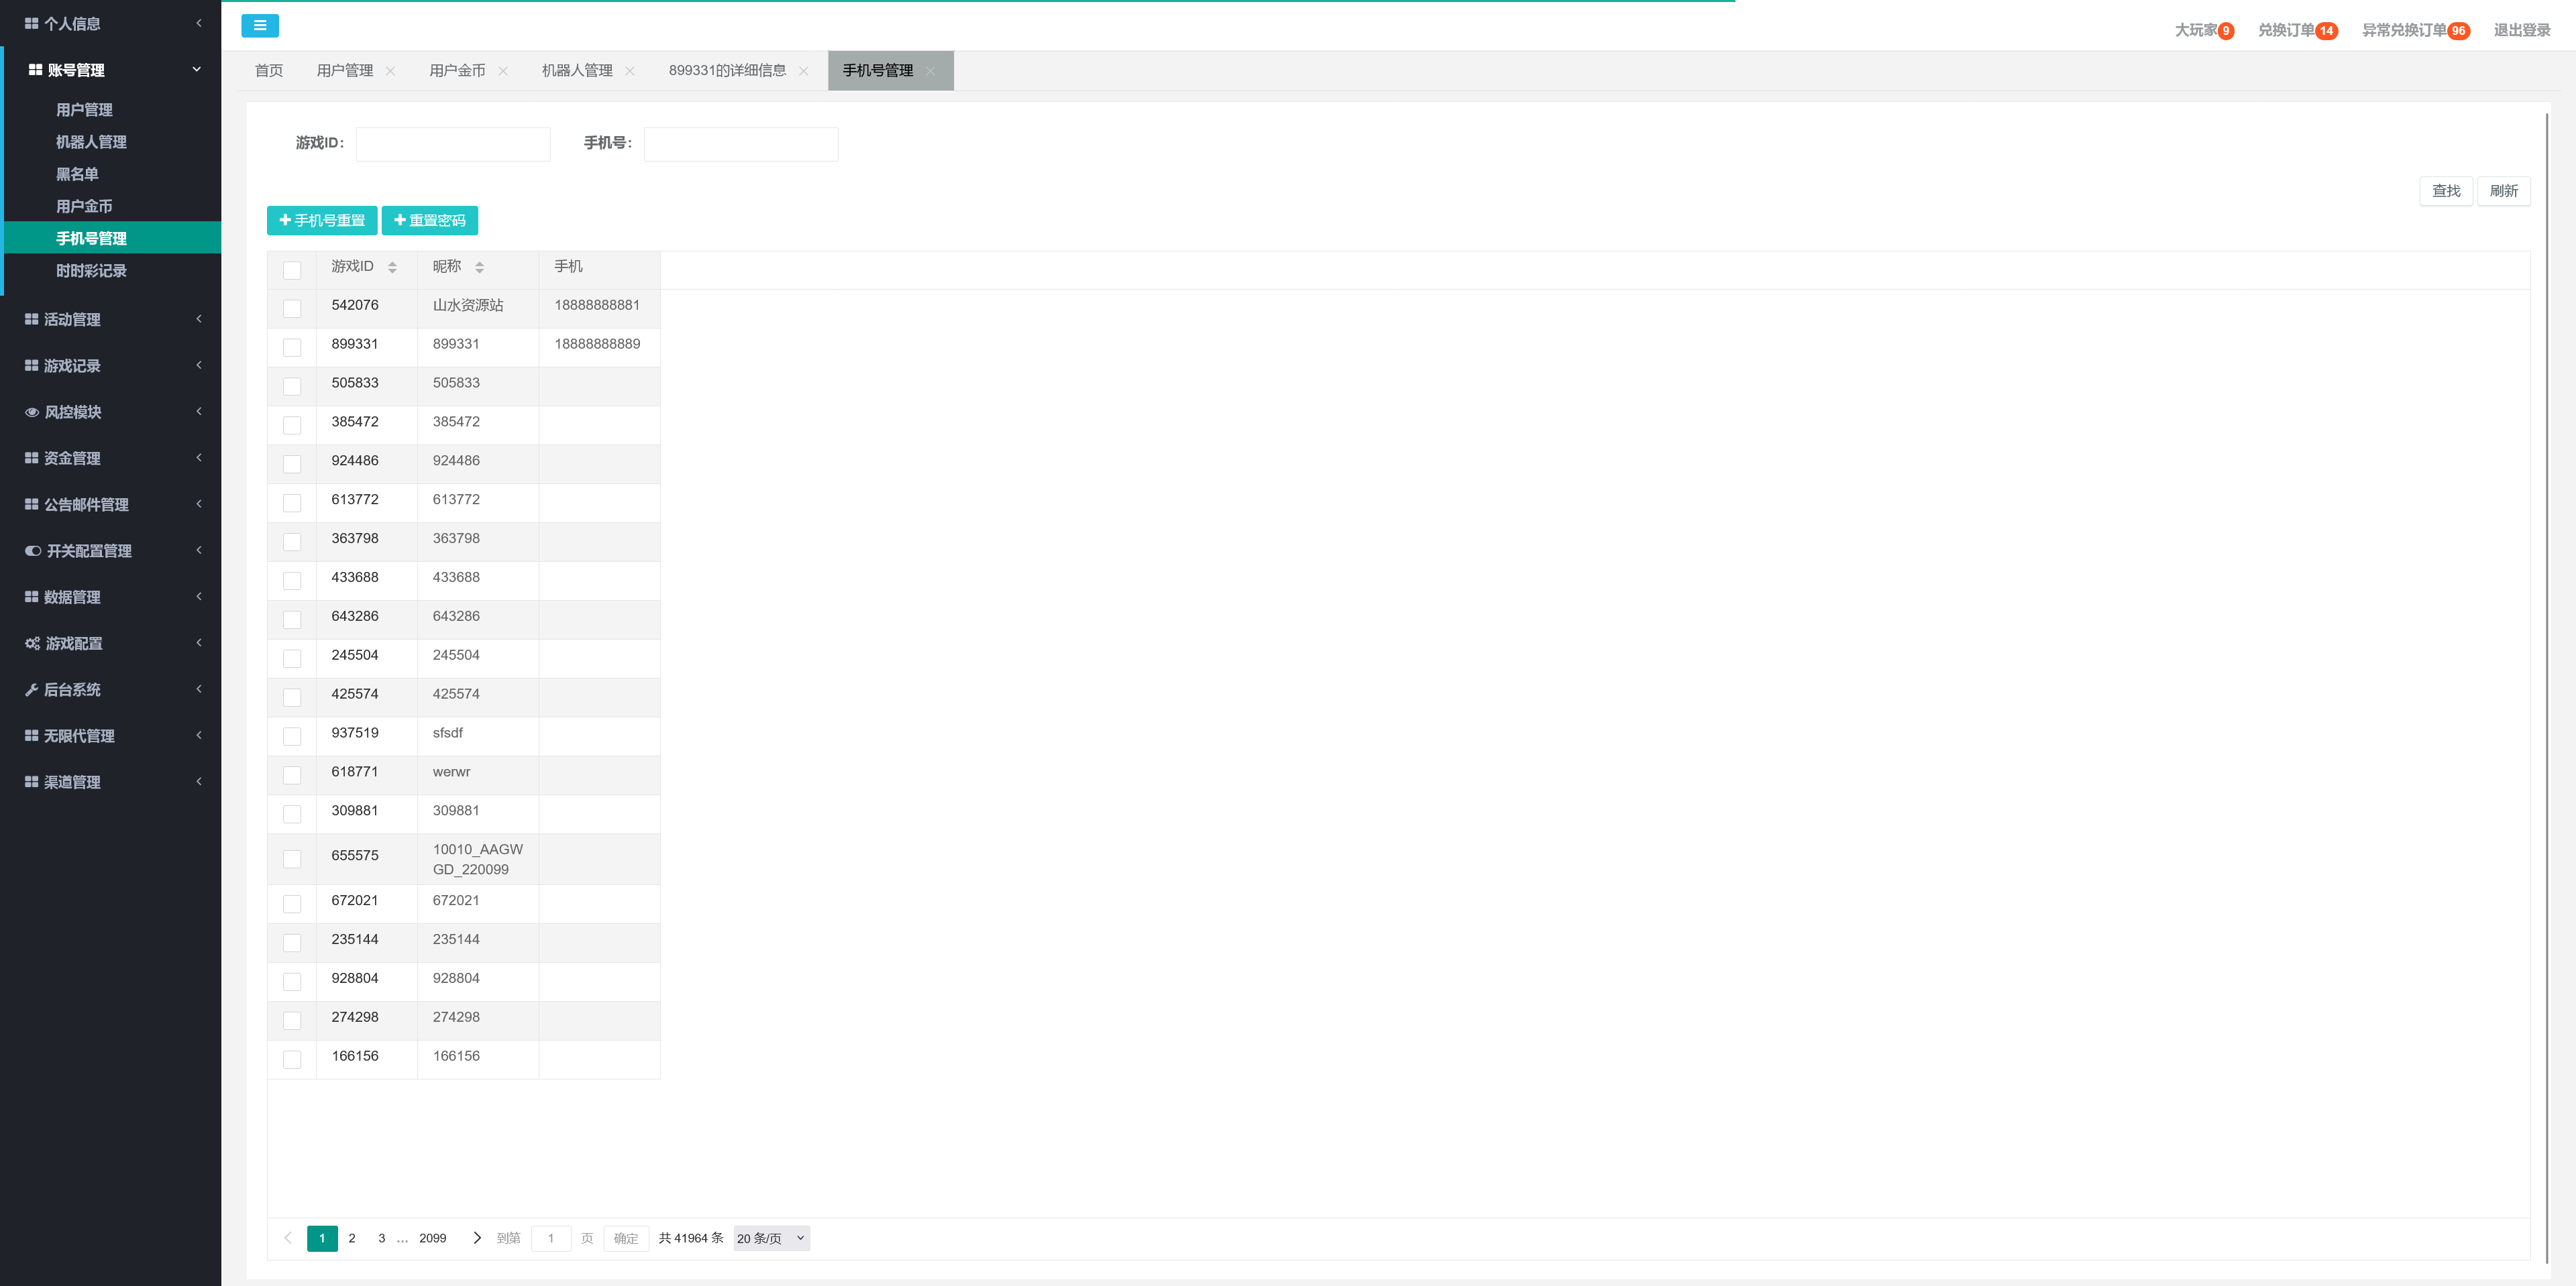Open 黑名单 in the sidebar

pyautogui.click(x=77, y=174)
